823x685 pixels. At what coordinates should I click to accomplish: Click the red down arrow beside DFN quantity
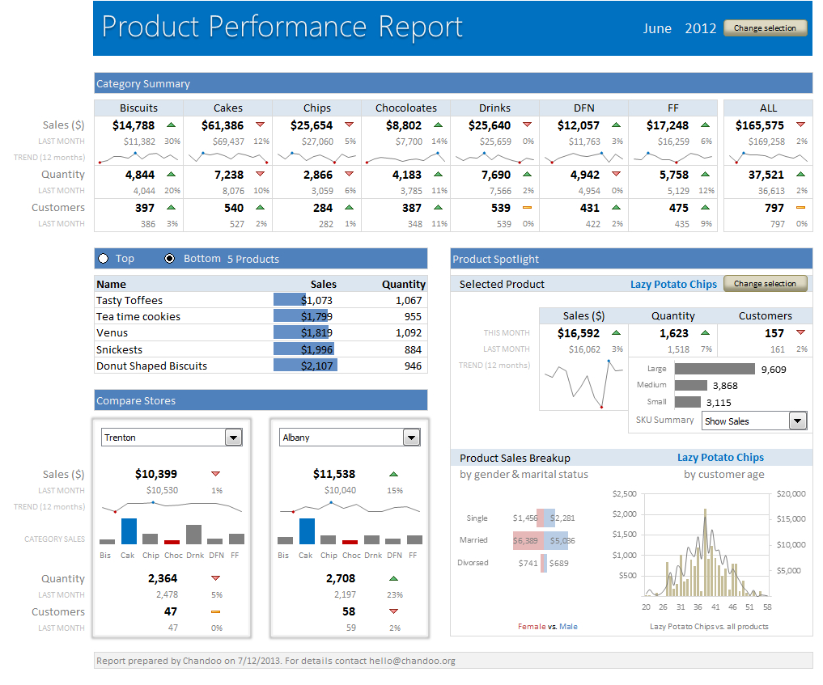(x=616, y=175)
